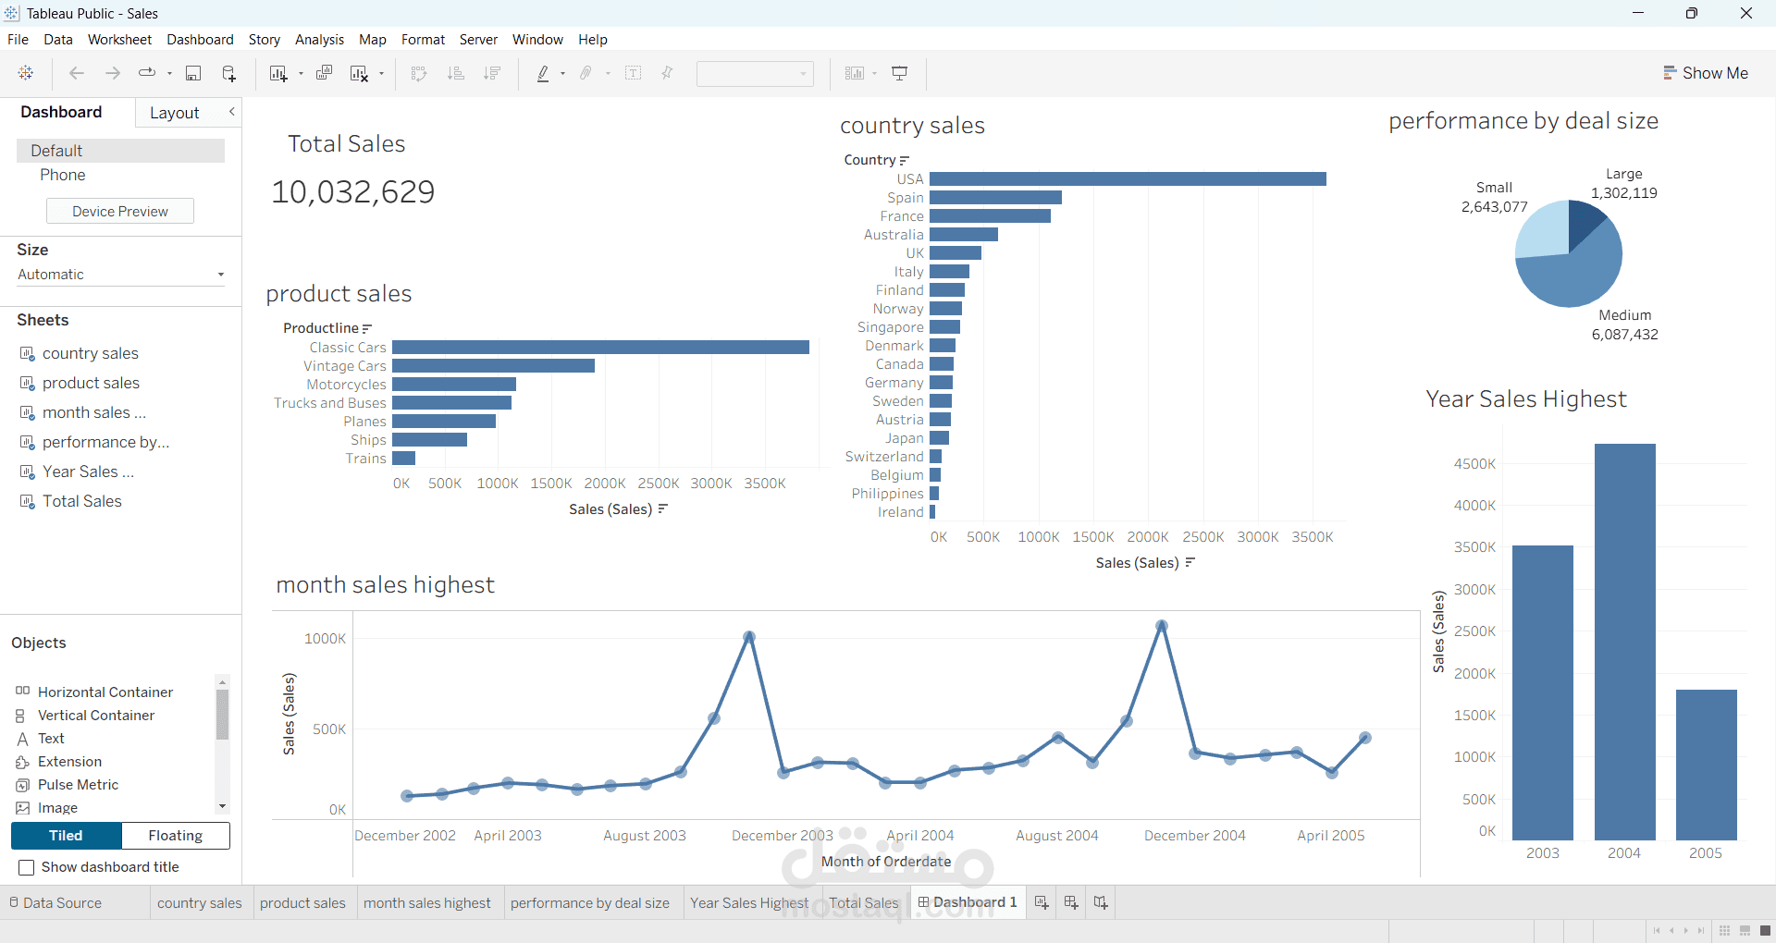Click the Highlight pen icon
Viewport: 1776px width, 943px height.
(x=543, y=73)
